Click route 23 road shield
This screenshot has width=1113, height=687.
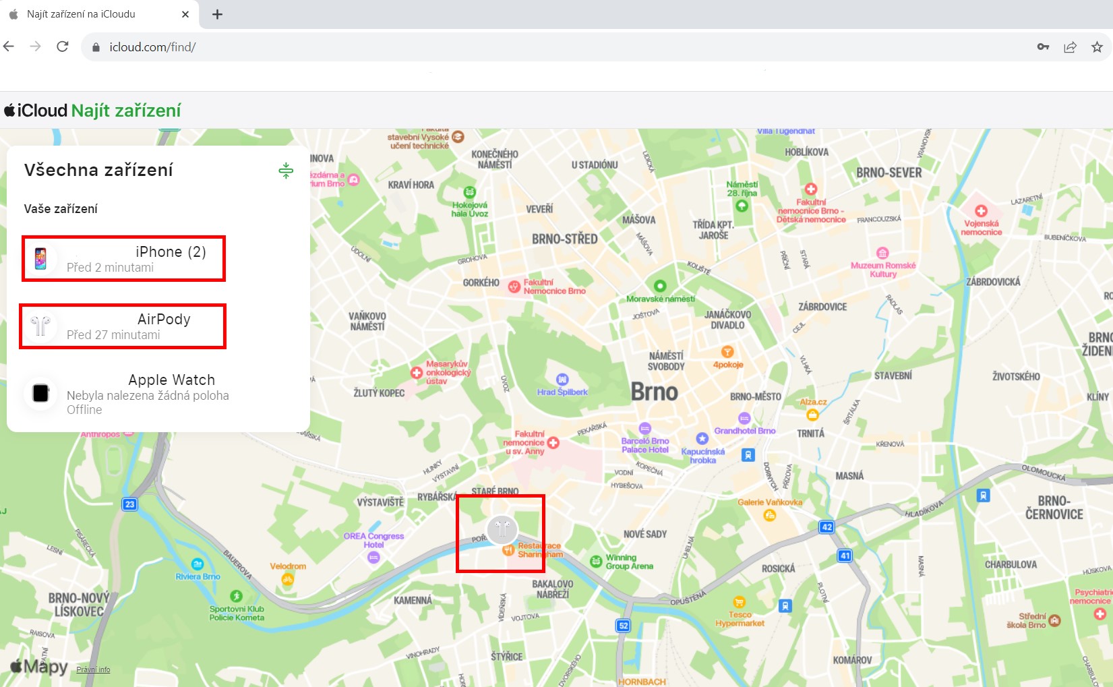(x=130, y=504)
